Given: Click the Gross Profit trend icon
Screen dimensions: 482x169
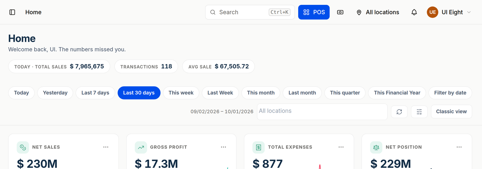Looking at the screenshot, I should 141,147.
